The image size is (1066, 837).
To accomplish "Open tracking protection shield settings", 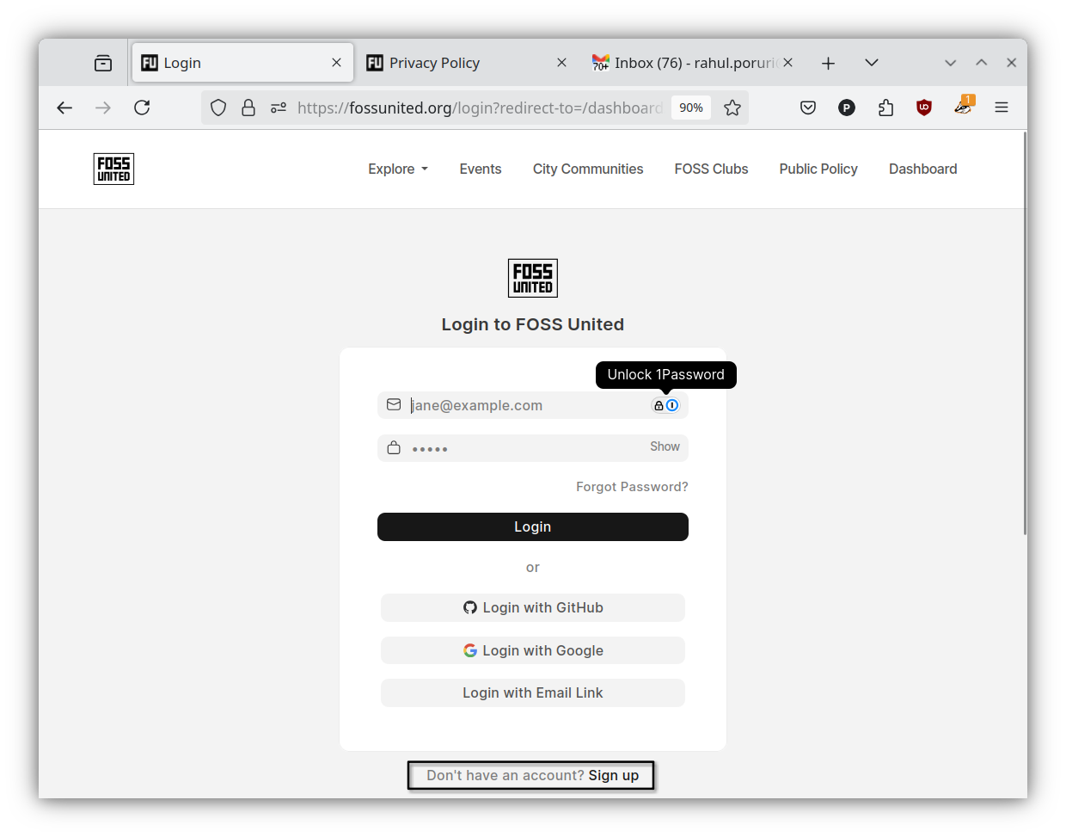I will 218,108.
